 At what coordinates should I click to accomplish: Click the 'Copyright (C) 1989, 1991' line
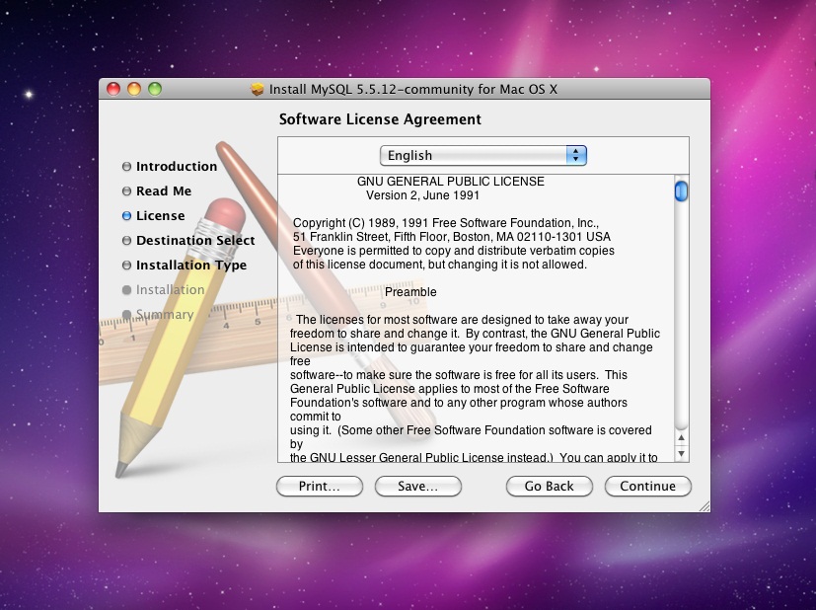tap(445, 223)
